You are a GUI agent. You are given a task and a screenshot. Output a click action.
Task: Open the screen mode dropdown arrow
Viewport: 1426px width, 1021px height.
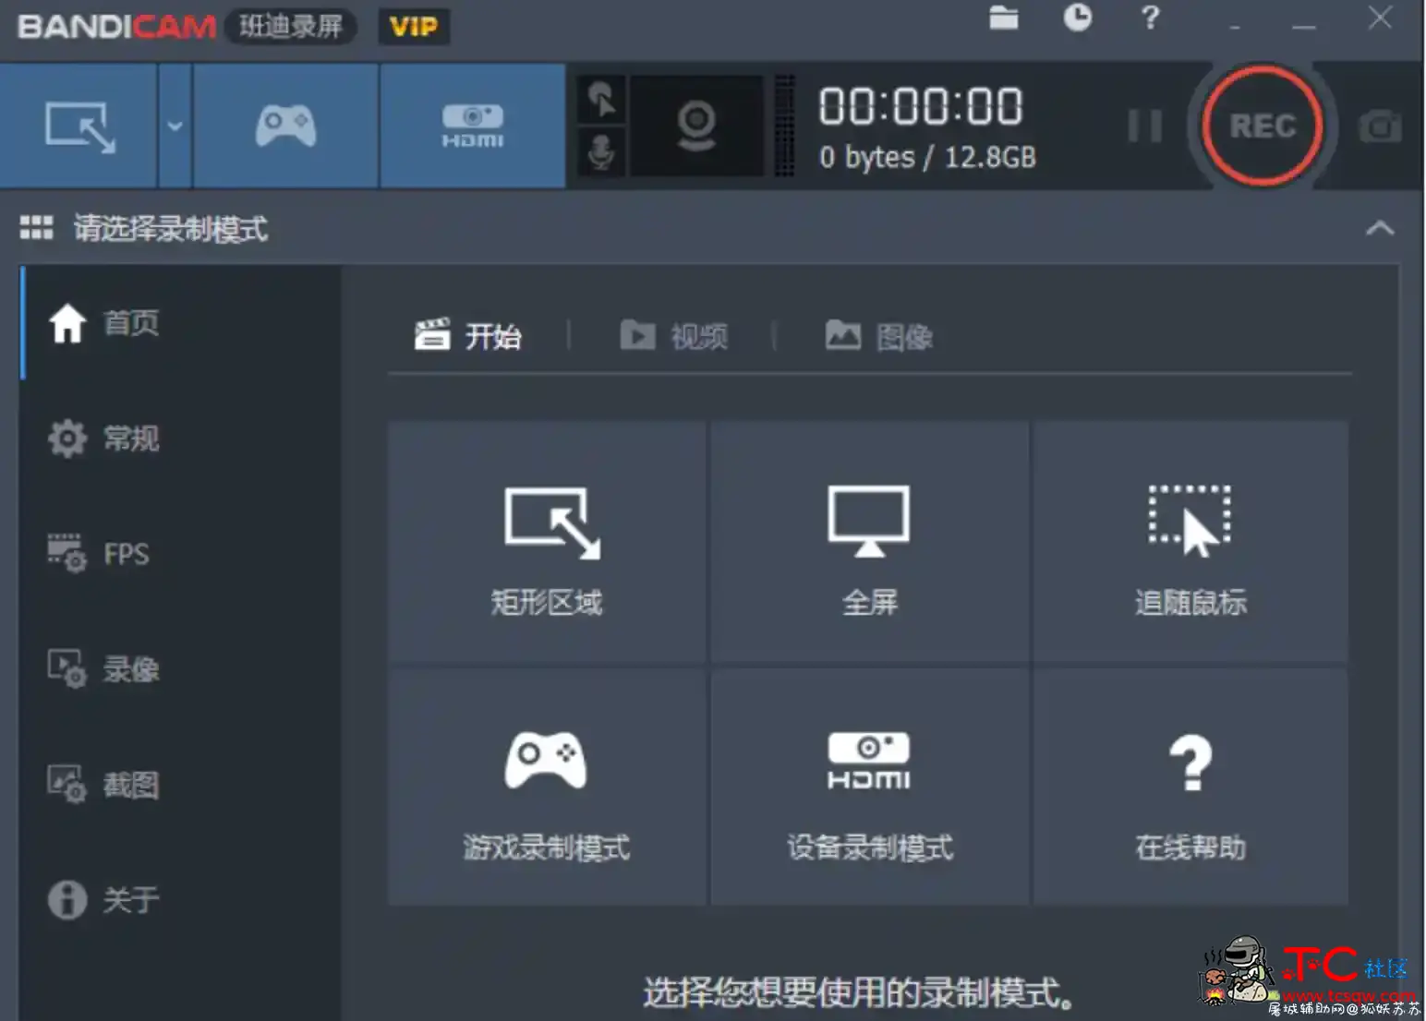[175, 126]
